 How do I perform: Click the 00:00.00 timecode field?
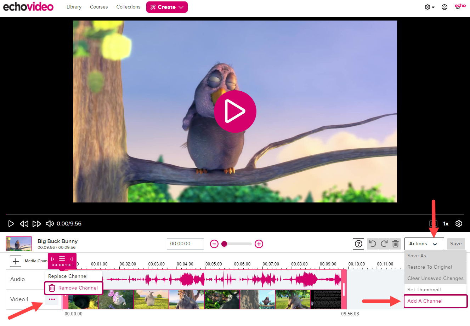pos(185,244)
